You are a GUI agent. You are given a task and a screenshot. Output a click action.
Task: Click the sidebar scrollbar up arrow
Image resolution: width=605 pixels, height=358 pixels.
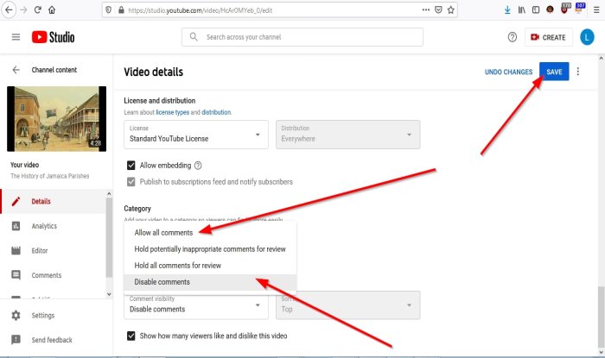109,193
